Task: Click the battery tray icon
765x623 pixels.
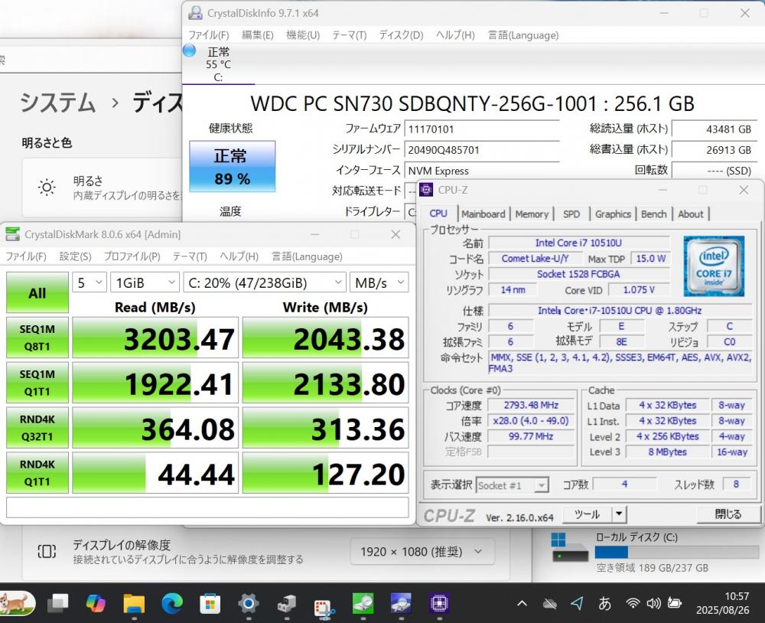Action: [x=674, y=603]
